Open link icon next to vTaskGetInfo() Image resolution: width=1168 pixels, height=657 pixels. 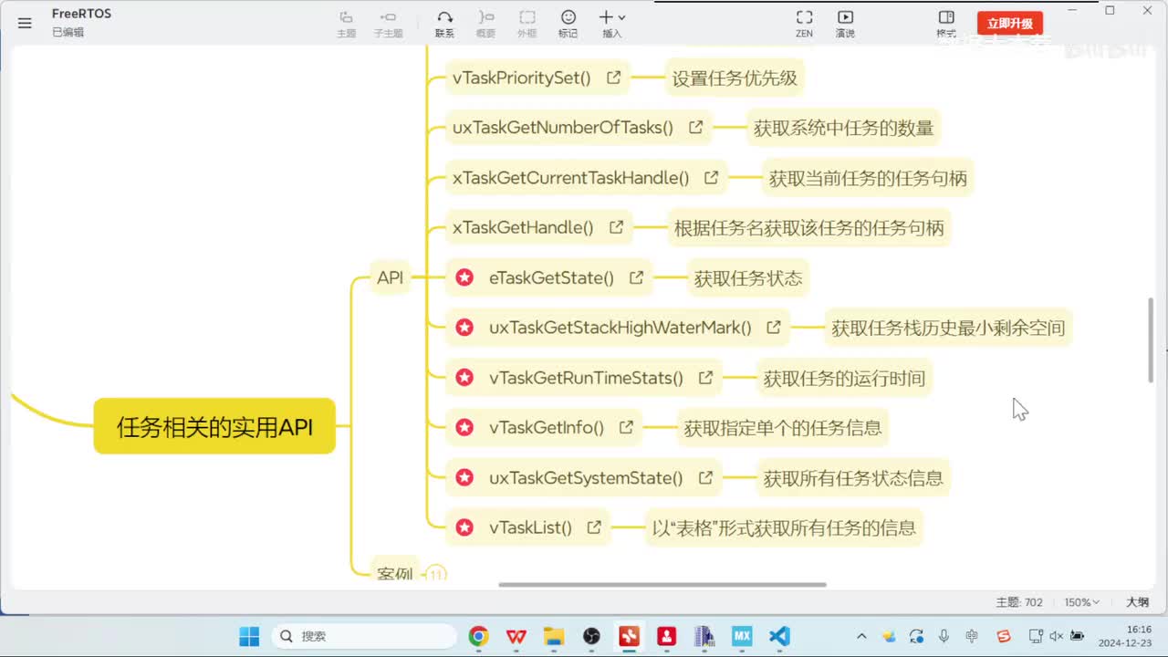(x=627, y=427)
